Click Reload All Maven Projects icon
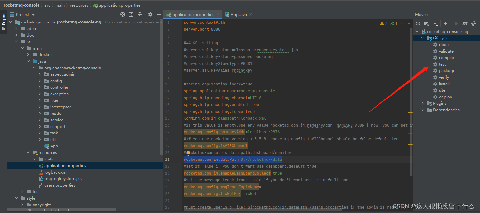This screenshot has width=480, height=213. pyautogui.click(x=418, y=23)
